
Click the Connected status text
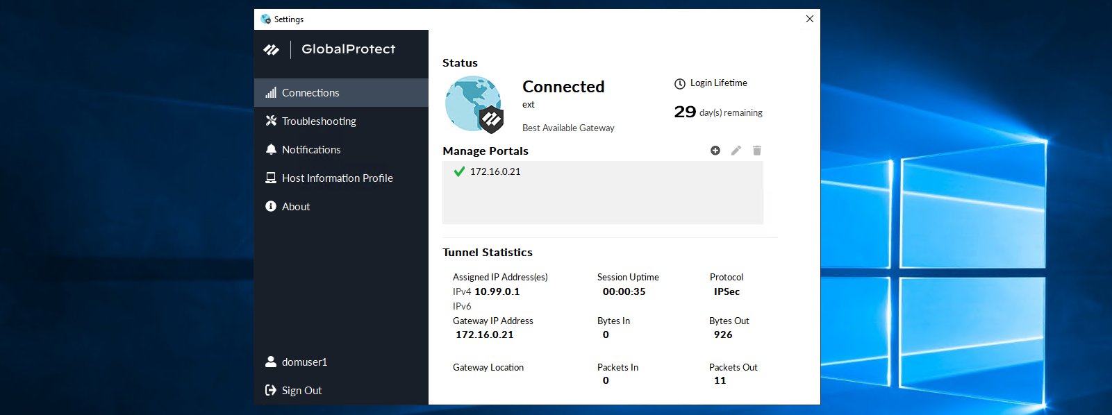coord(563,87)
